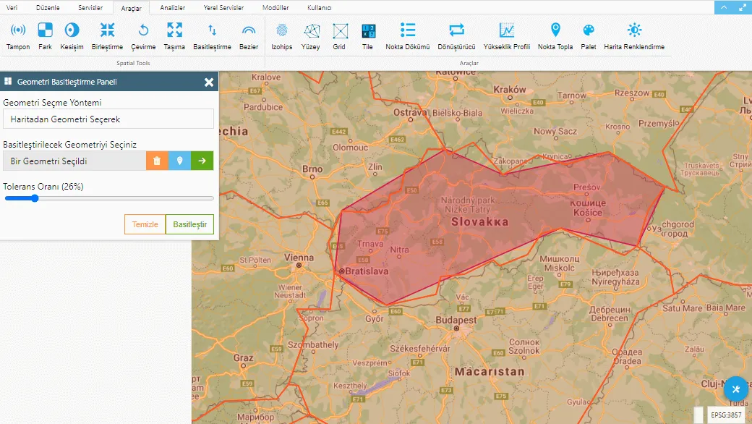
Task: Click the Bir Geometri Seçildi field
Action: click(74, 161)
